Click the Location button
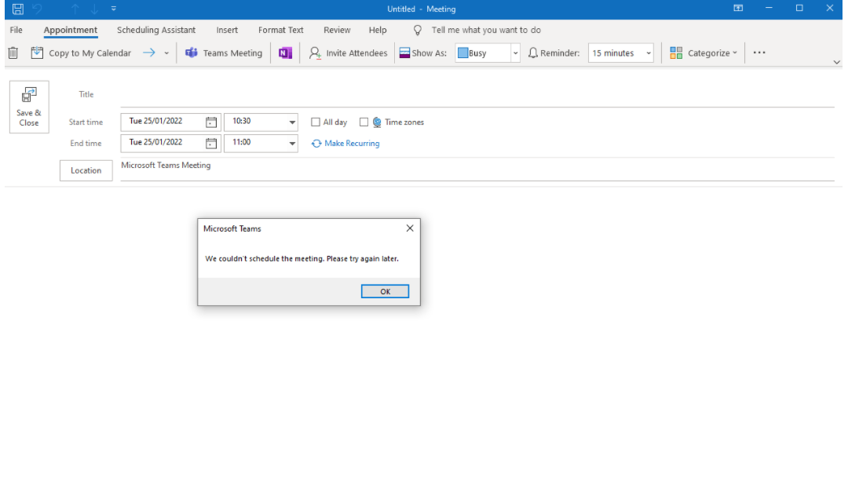859x496 pixels. click(86, 170)
